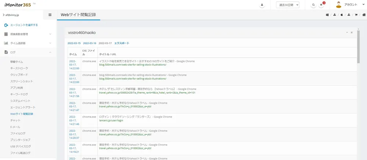Expand 従業員勤怠管理 menu section
367x160 pixels.
pos(28,34)
